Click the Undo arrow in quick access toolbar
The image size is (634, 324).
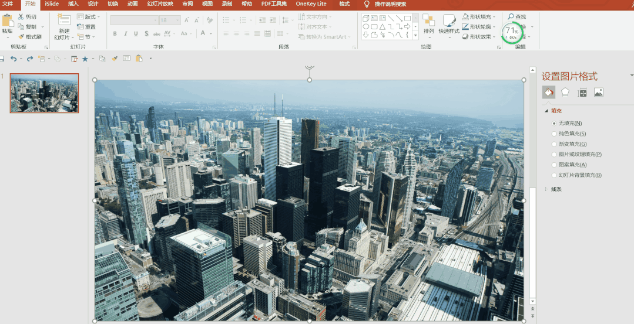(14, 59)
